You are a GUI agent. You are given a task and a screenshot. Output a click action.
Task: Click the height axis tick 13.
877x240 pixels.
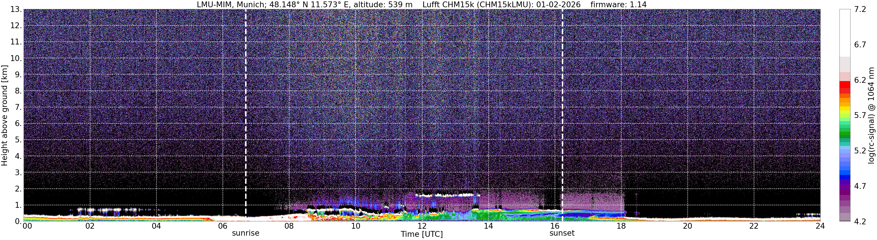pos(16,10)
